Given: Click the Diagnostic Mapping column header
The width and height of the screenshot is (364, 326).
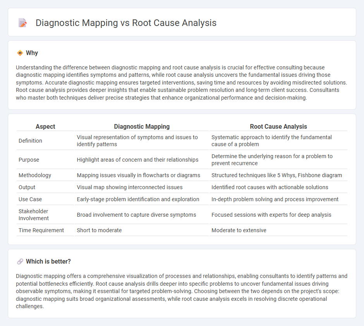Looking at the screenshot, I should [142, 126].
